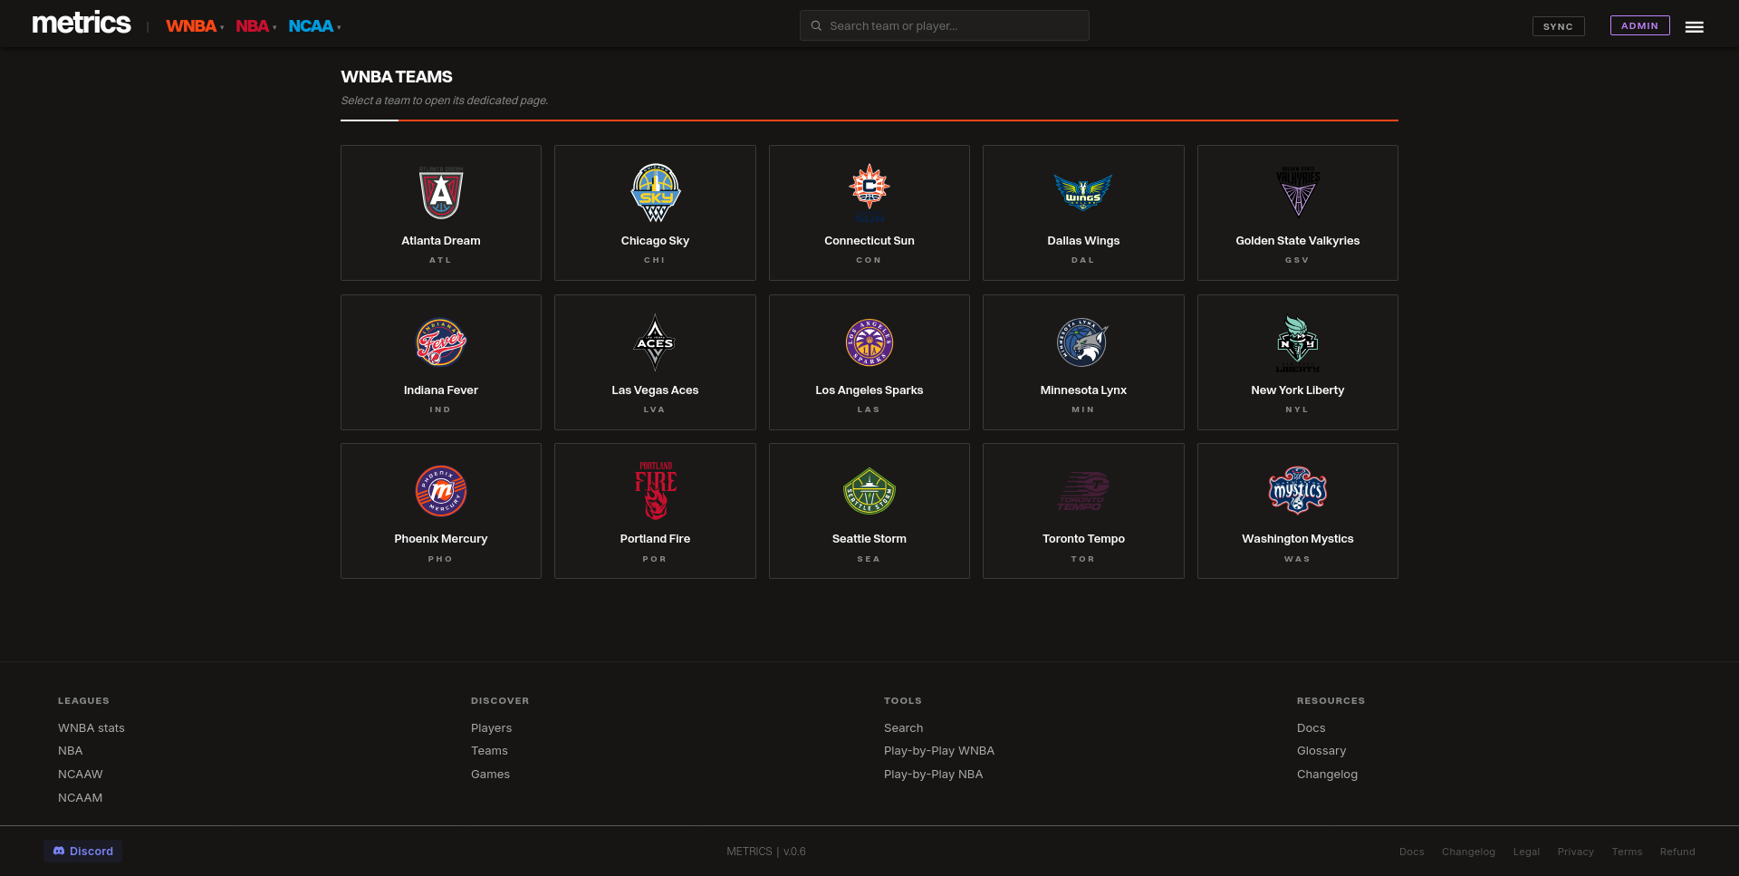Click the GSV abbreviation
1739x876 pixels.
coord(1297,260)
